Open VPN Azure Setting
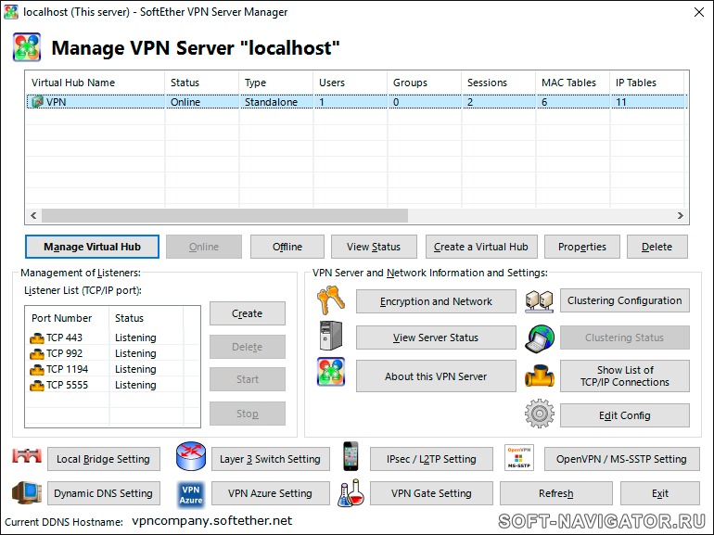The height and width of the screenshot is (535, 714). 271,493
